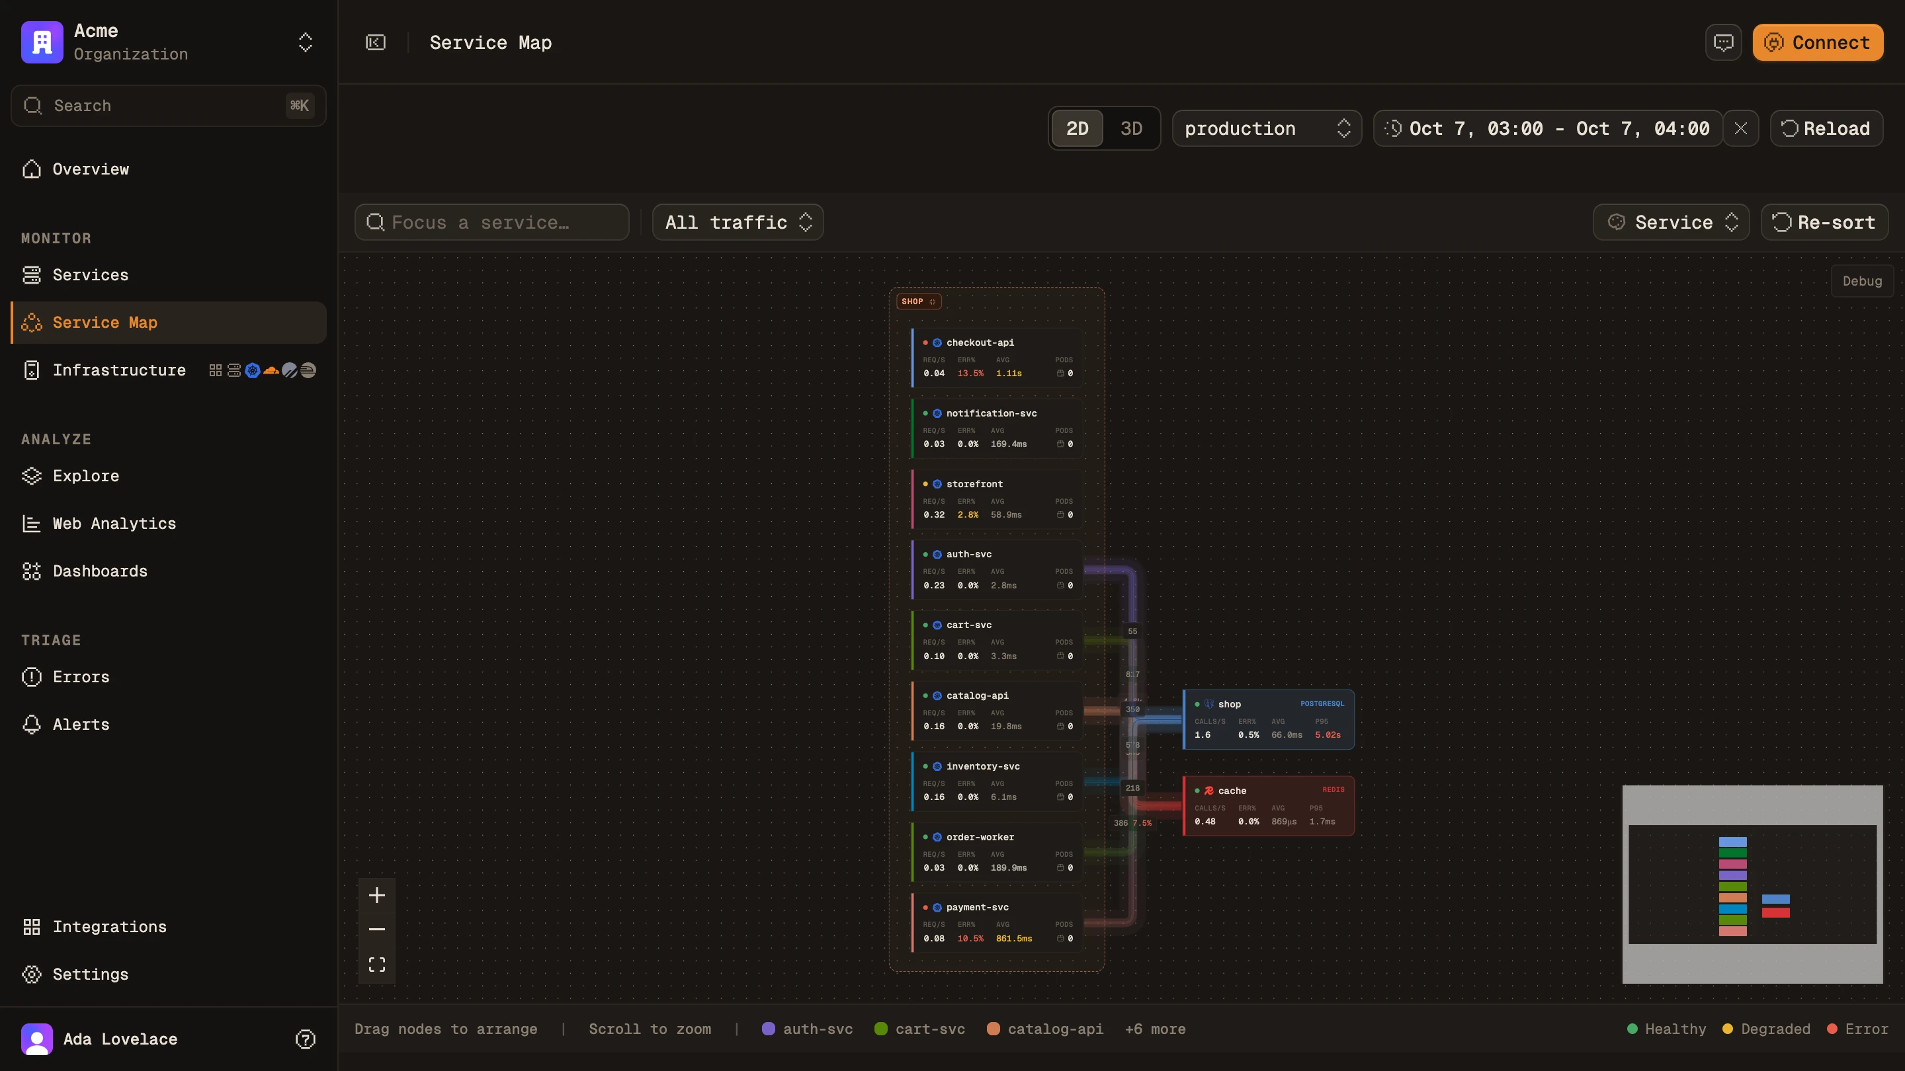Screen dimensions: 1905x1071
Task: Click Cloudflare icon next to Infrastructure
Action: coord(271,370)
